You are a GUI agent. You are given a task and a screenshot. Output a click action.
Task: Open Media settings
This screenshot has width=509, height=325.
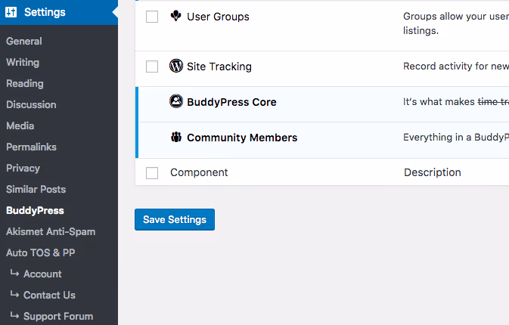(x=20, y=125)
